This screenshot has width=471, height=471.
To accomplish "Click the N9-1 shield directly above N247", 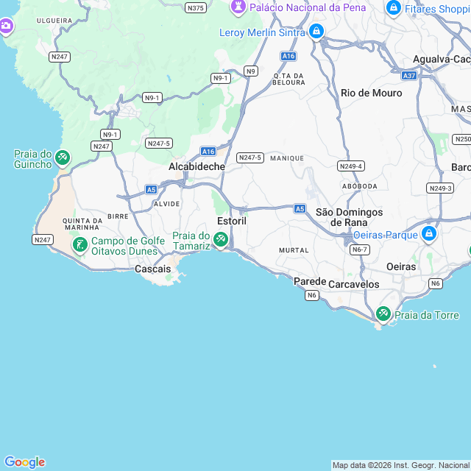I will [110, 134].
